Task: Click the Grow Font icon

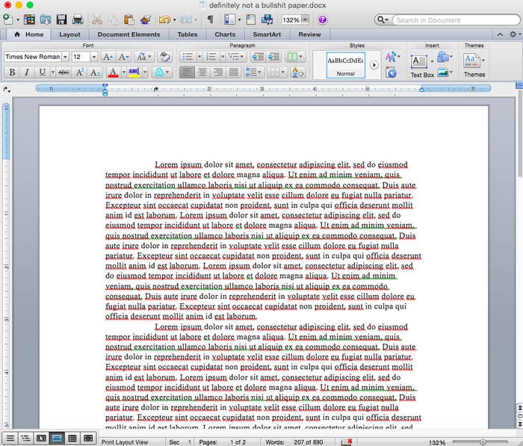Action: (108, 57)
